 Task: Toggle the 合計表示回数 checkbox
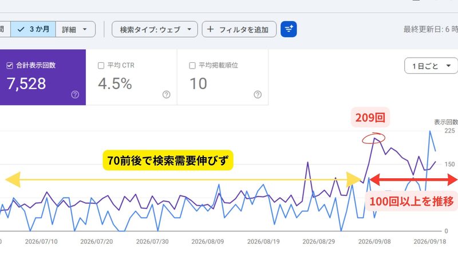pos(10,66)
